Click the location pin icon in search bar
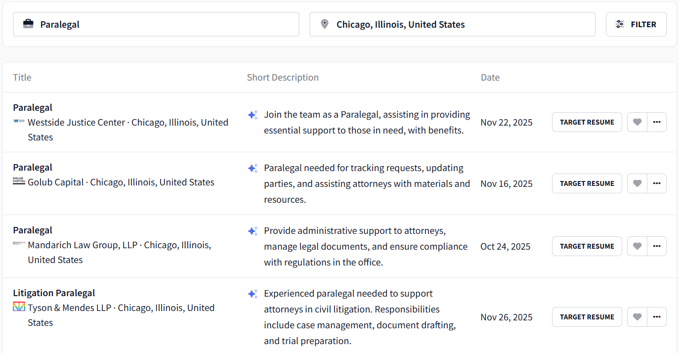Screen dimensions: 679x353 (x=325, y=24)
